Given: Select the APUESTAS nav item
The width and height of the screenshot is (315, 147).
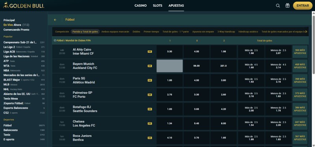Looking at the screenshot, I should [176, 6].
